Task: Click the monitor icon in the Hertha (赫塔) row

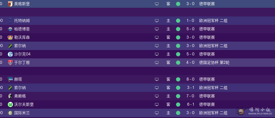Action: [157, 79]
